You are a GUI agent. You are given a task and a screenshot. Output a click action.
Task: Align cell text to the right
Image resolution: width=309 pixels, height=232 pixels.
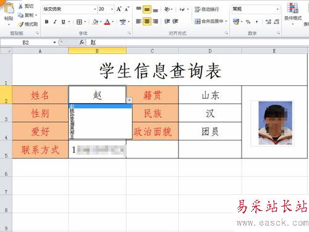(156, 21)
